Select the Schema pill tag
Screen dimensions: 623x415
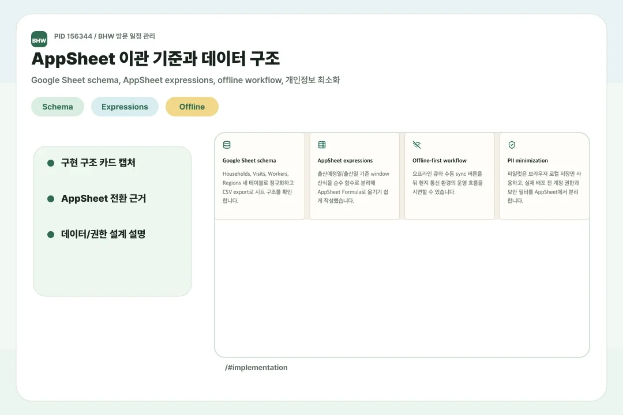58,107
